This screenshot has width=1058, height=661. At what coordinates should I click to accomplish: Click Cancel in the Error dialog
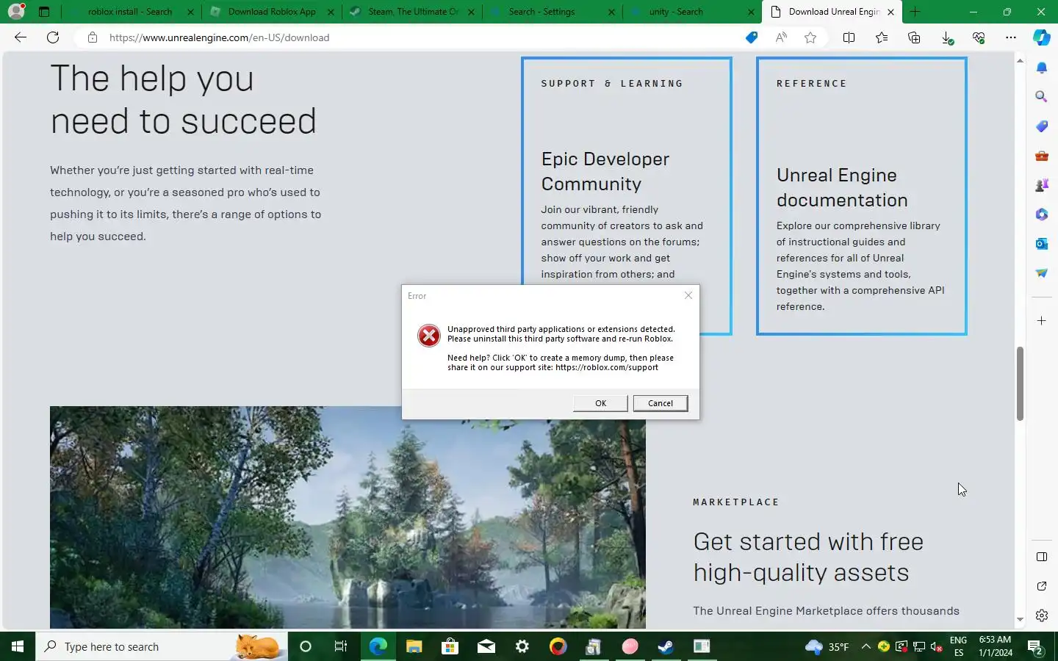[661, 403]
